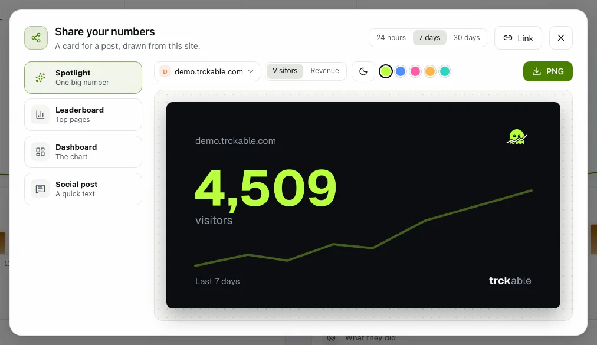This screenshot has width=597, height=345.
Task: Click the share icon beside the title
Action: pyautogui.click(x=36, y=38)
